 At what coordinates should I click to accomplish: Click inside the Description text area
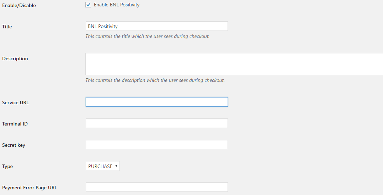coord(234,64)
